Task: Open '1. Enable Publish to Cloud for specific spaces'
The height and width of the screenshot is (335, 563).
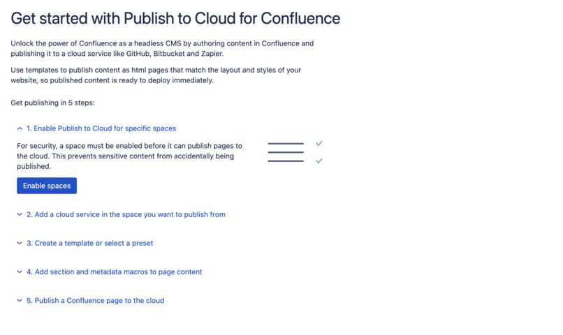Action: click(101, 128)
